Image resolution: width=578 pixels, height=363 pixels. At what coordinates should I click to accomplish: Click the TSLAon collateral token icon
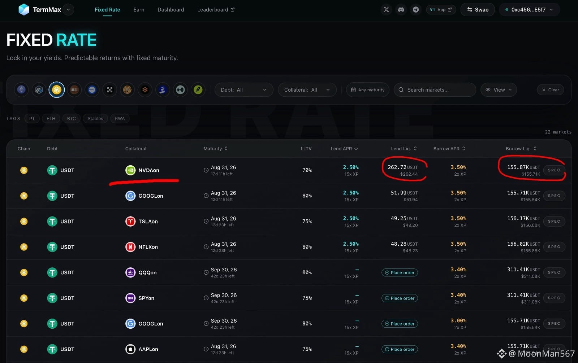[130, 222]
